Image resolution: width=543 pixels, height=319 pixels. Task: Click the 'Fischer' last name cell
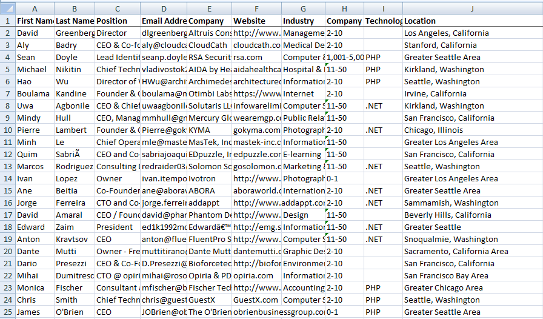(75, 288)
